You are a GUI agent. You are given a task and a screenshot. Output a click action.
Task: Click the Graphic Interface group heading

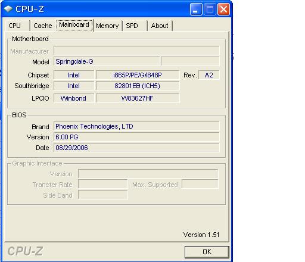tap(37, 163)
